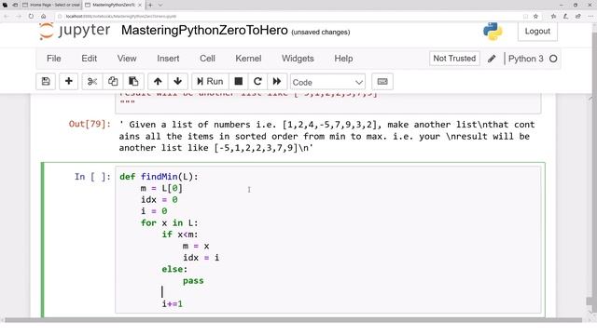Open browser settings and more menu
Viewport: 597px width, 335px height.
click(x=590, y=17)
